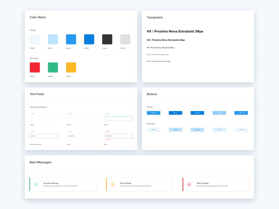Screen dimensions: 279x209
Task: Click the primary With Icon button
Action: coord(241,113)
